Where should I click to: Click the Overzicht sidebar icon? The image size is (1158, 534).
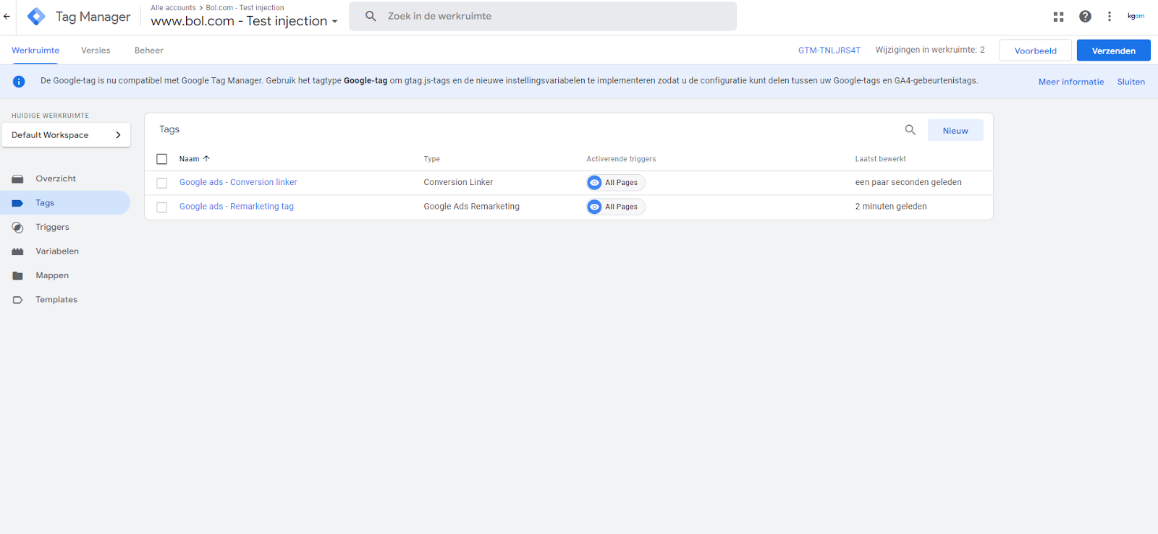click(17, 178)
